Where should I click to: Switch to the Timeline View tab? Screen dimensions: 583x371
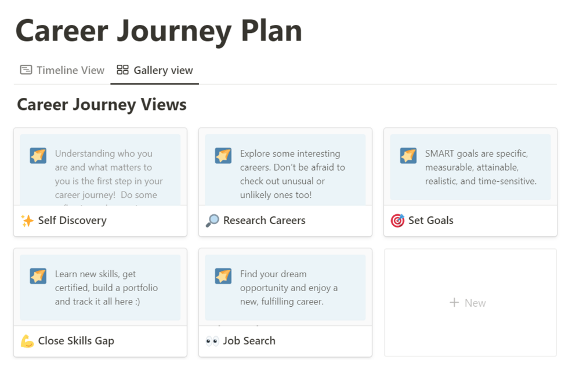62,71
